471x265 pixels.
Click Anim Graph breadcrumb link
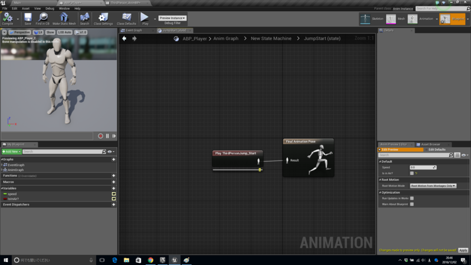coord(226,38)
